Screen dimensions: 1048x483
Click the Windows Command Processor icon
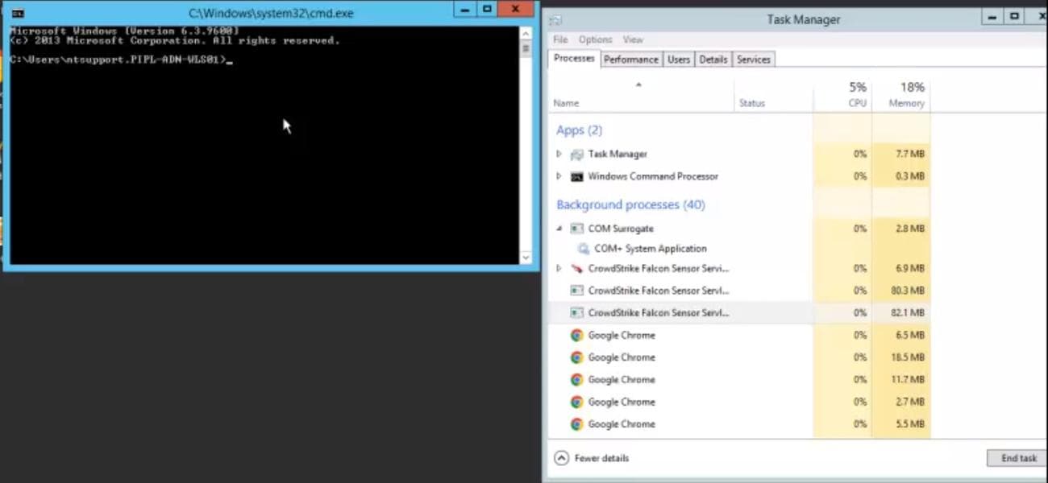[x=576, y=176]
